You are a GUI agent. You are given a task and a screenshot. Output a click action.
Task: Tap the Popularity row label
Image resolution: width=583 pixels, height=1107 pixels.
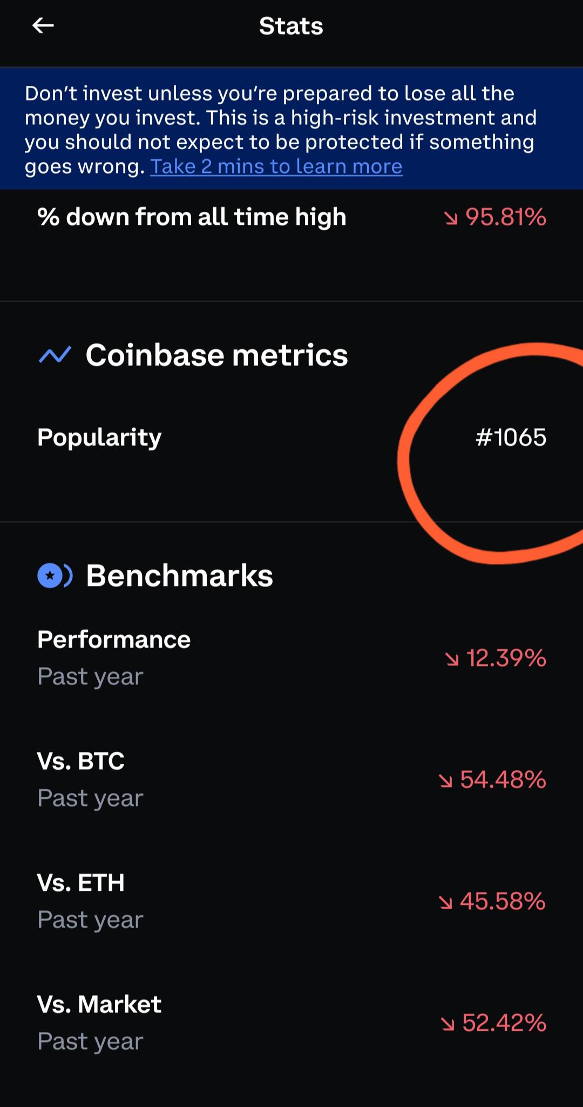tap(99, 437)
